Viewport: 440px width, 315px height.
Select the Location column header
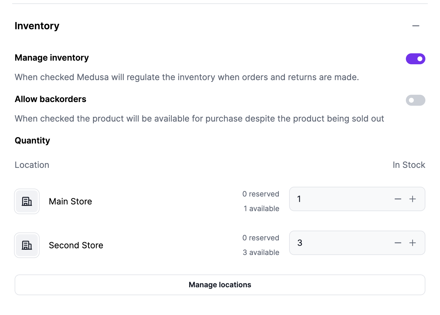pyautogui.click(x=32, y=165)
